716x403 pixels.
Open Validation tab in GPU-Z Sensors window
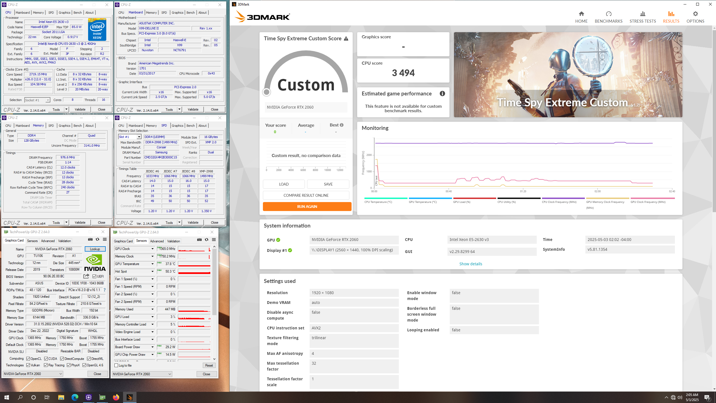(x=173, y=241)
